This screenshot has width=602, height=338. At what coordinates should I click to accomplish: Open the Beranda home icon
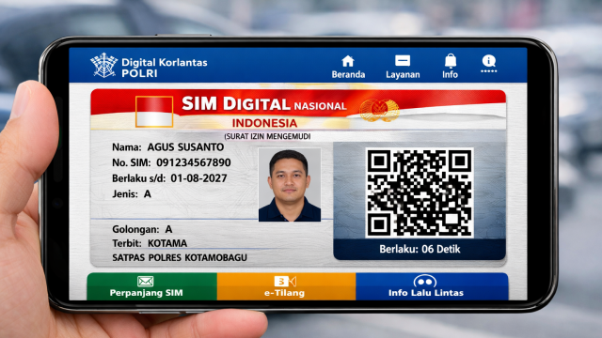[x=348, y=61]
